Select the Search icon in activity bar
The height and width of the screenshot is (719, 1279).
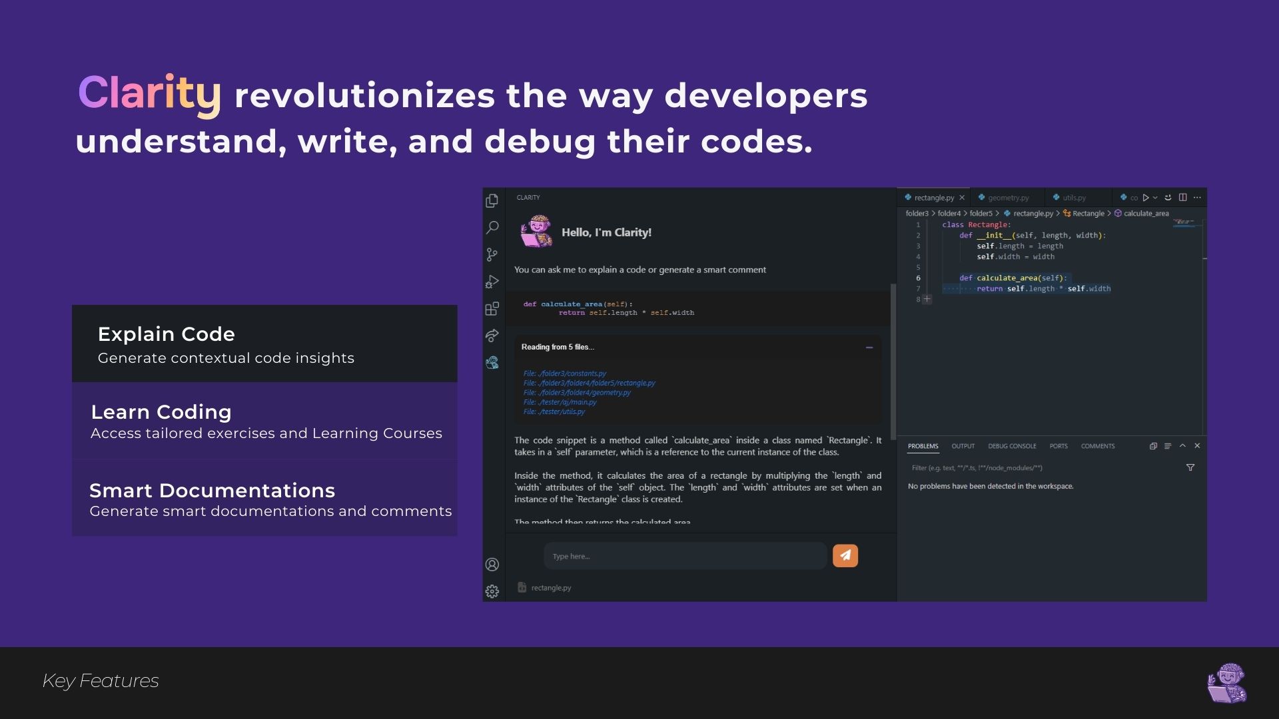point(492,228)
